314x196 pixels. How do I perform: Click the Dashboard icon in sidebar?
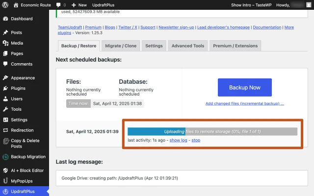(x=5, y=19)
